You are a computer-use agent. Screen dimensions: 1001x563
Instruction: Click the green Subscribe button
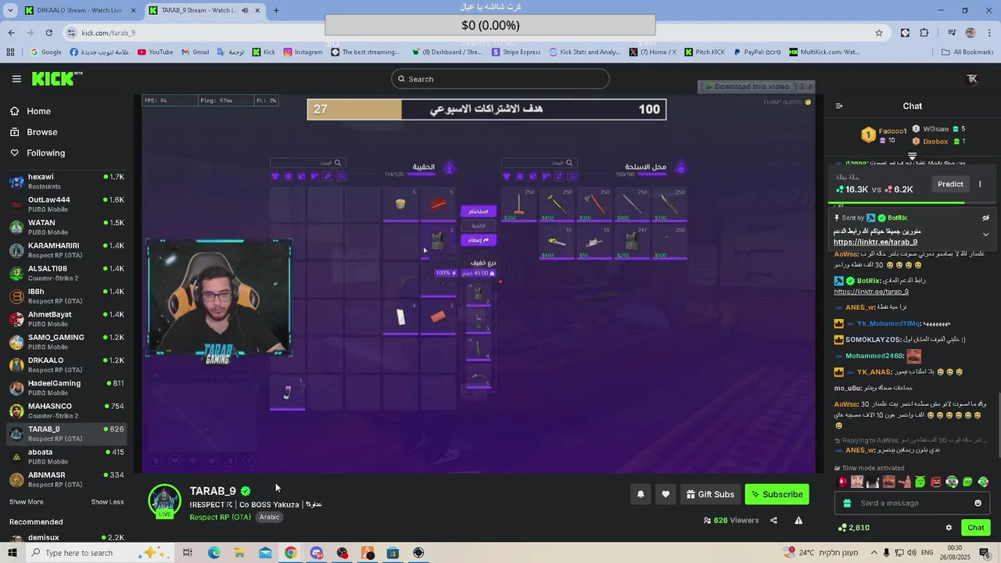click(777, 494)
